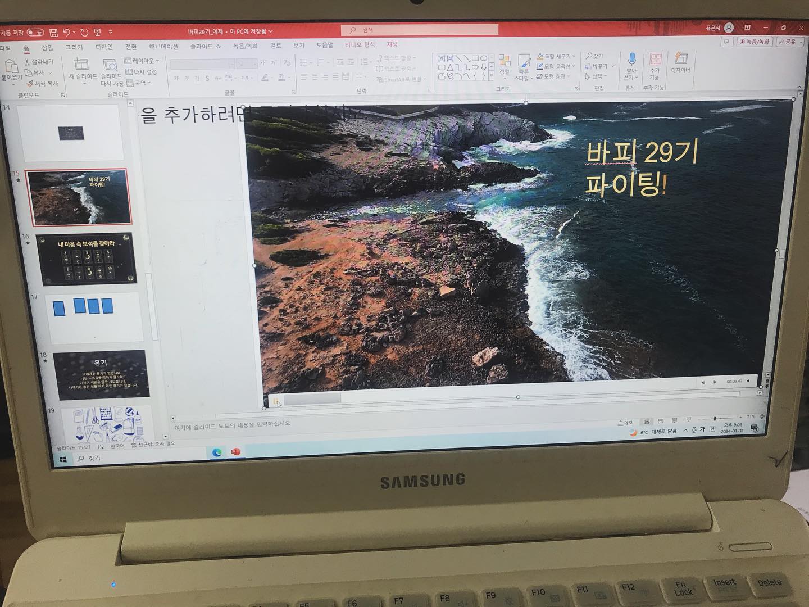Viewport: 809px width, 607px height.
Task: Click the PowerPoint taskbar icon
Action: click(235, 451)
